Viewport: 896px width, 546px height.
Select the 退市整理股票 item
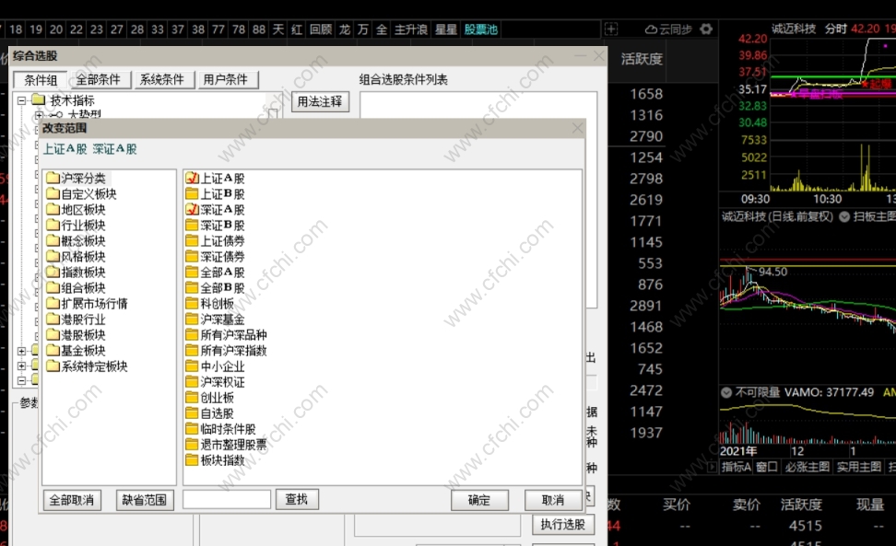(x=226, y=445)
